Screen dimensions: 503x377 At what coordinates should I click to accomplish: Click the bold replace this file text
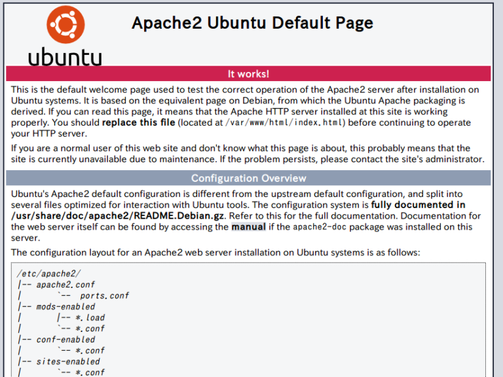138,122
